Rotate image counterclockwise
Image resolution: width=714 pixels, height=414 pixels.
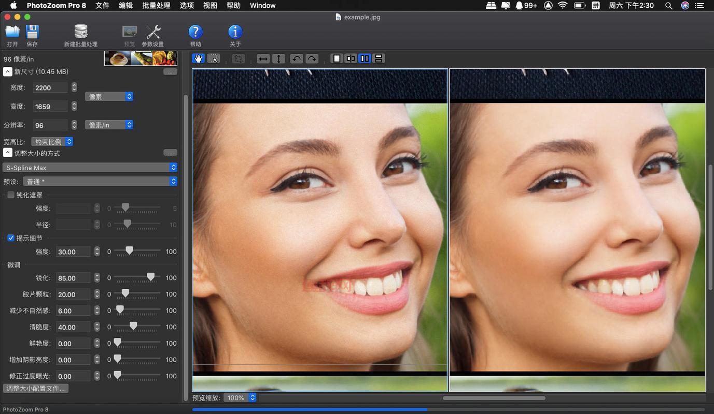coord(297,58)
